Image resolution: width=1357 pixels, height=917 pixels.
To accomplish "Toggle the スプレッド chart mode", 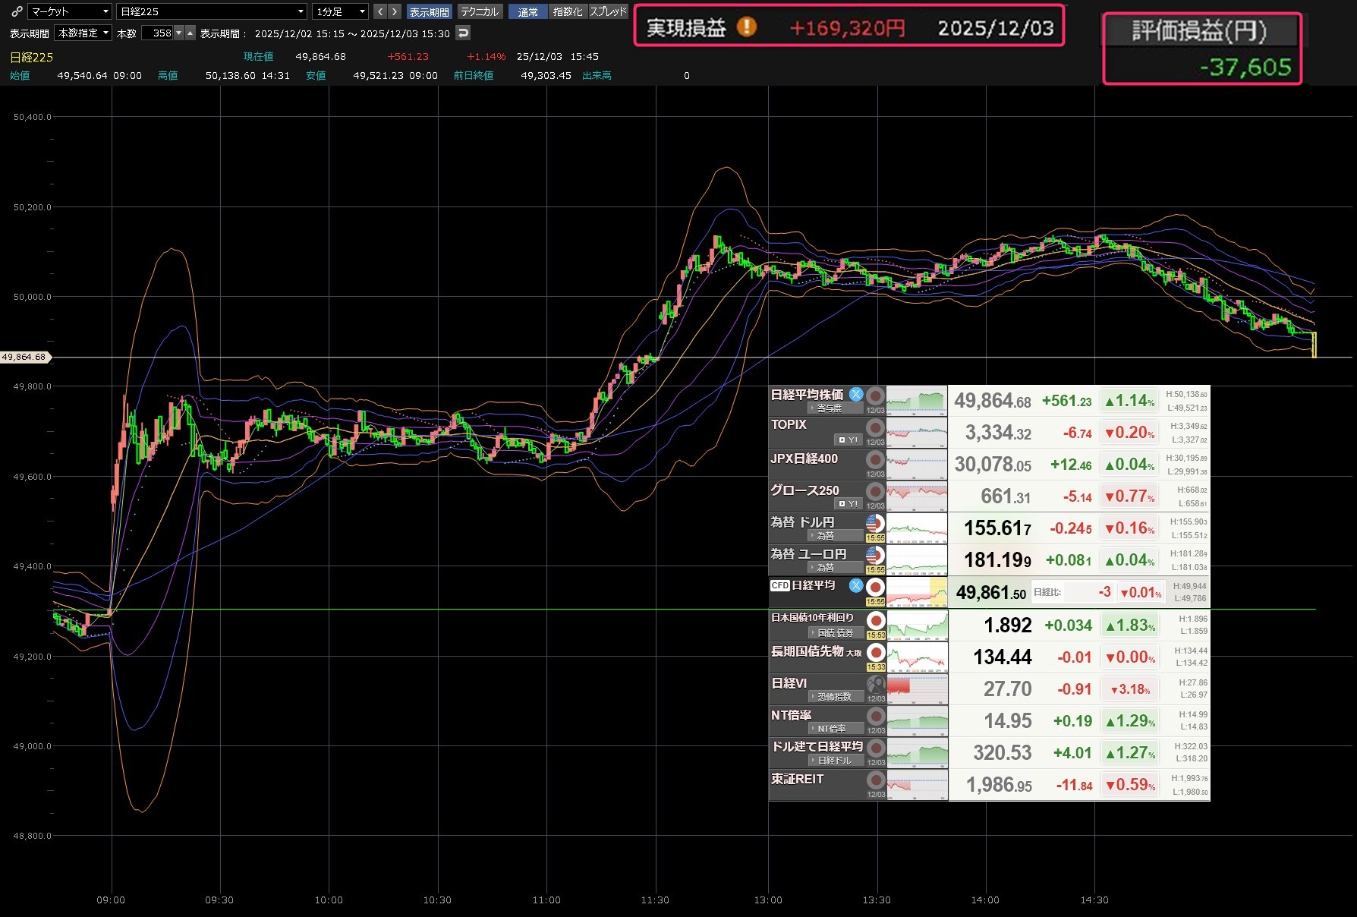I will [609, 11].
